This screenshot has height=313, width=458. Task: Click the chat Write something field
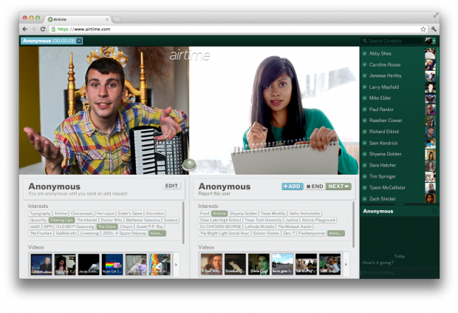click(399, 272)
